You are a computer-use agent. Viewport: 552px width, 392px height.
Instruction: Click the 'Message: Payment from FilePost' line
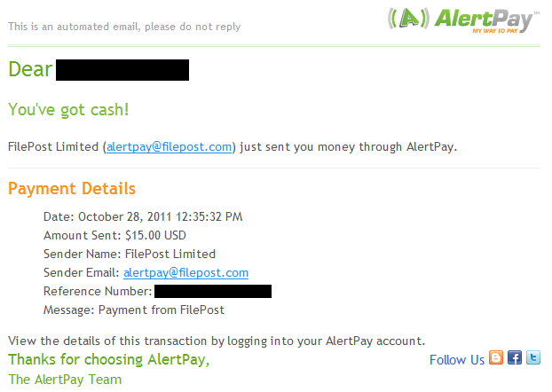pyautogui.click(x=134, y=310)
